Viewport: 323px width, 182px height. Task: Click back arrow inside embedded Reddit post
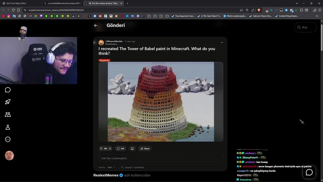(x=95, y=42)
